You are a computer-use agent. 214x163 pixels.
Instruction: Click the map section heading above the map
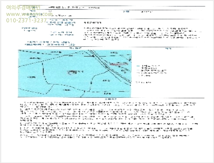75,48
